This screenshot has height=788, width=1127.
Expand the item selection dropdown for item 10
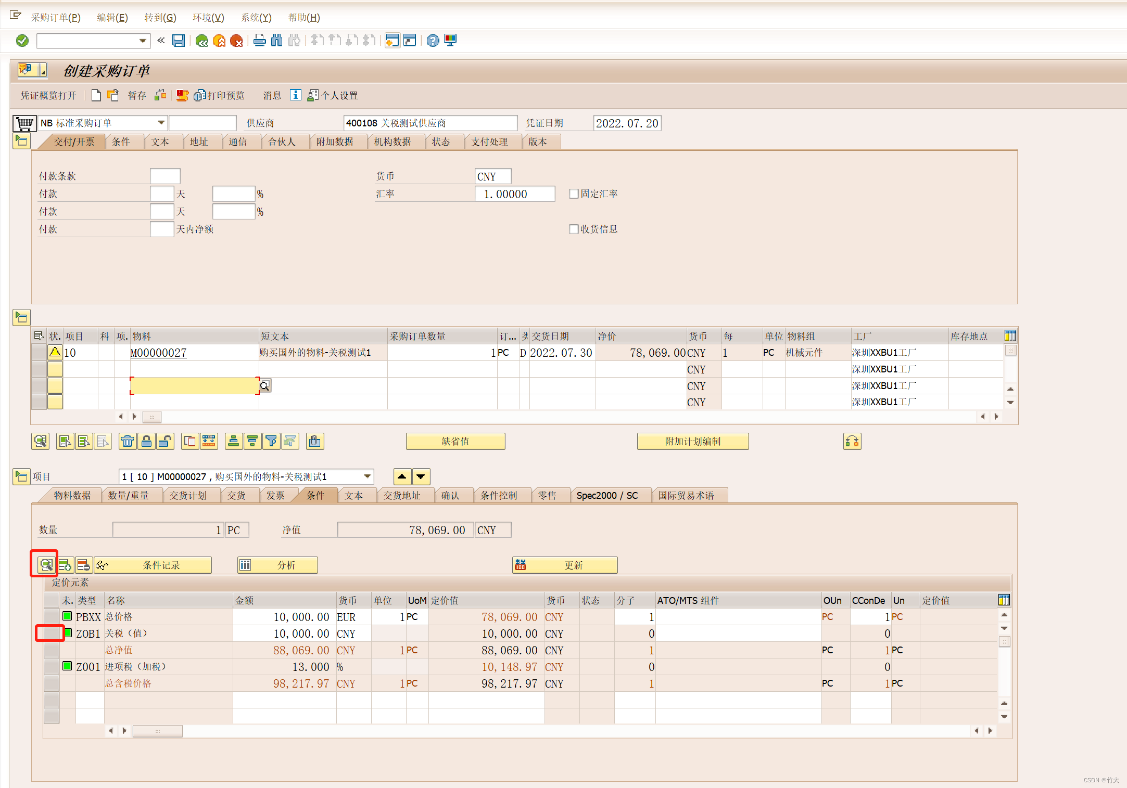point(368,476)
